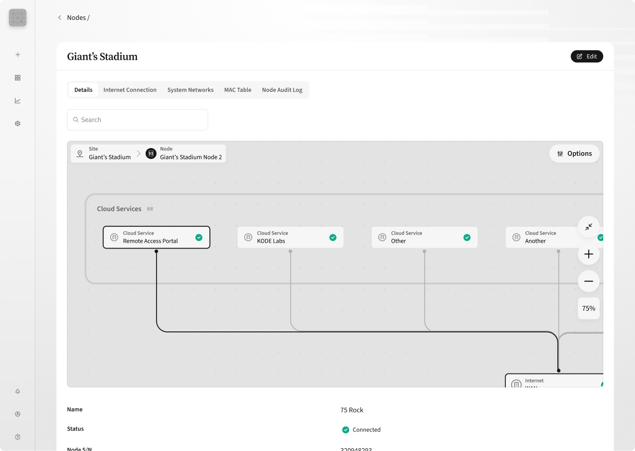Viewport: 635px width, 451px height.
Task: Click the green Connected status icon
Action: tap(346, 430)
